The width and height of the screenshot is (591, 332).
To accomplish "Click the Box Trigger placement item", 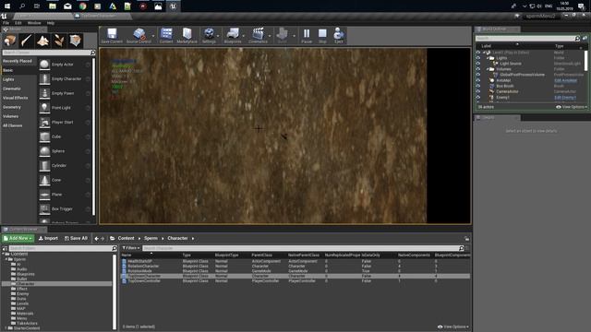I will tap(65, 209).
